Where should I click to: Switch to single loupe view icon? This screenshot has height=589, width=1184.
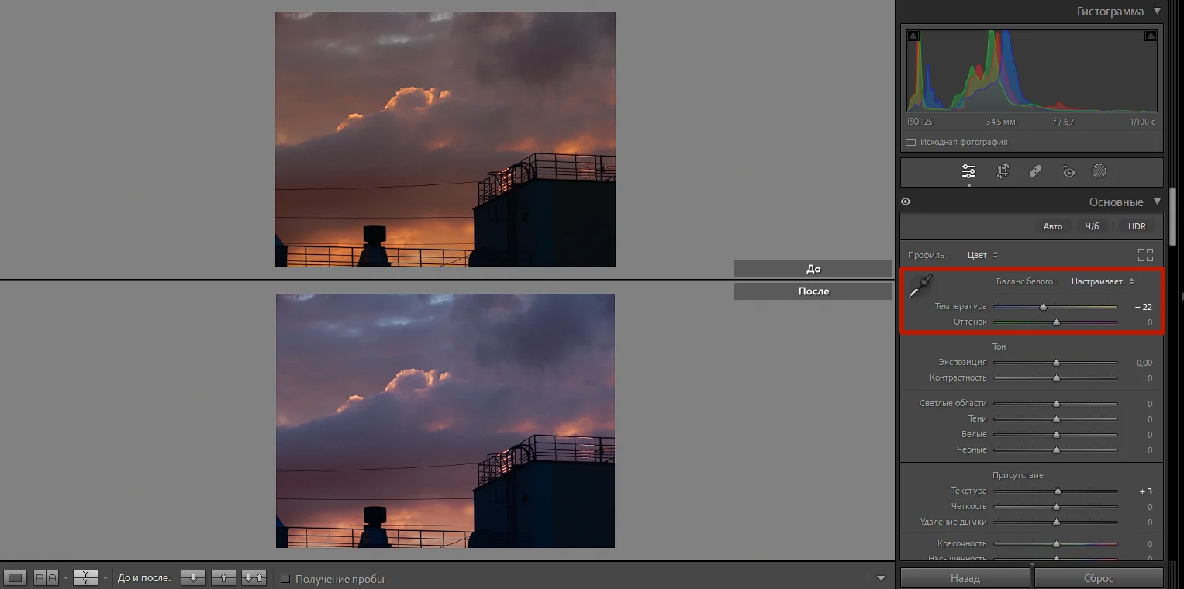(16, 578)
